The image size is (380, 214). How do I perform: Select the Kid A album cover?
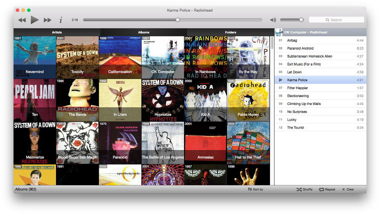click(205, 100)
